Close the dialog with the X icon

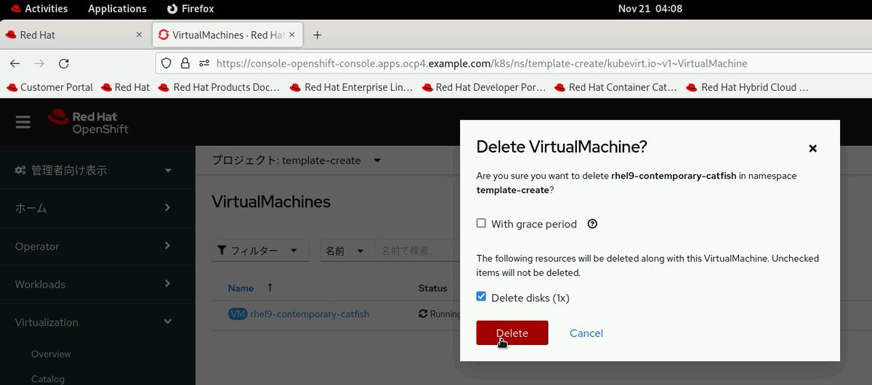[813, 148]
